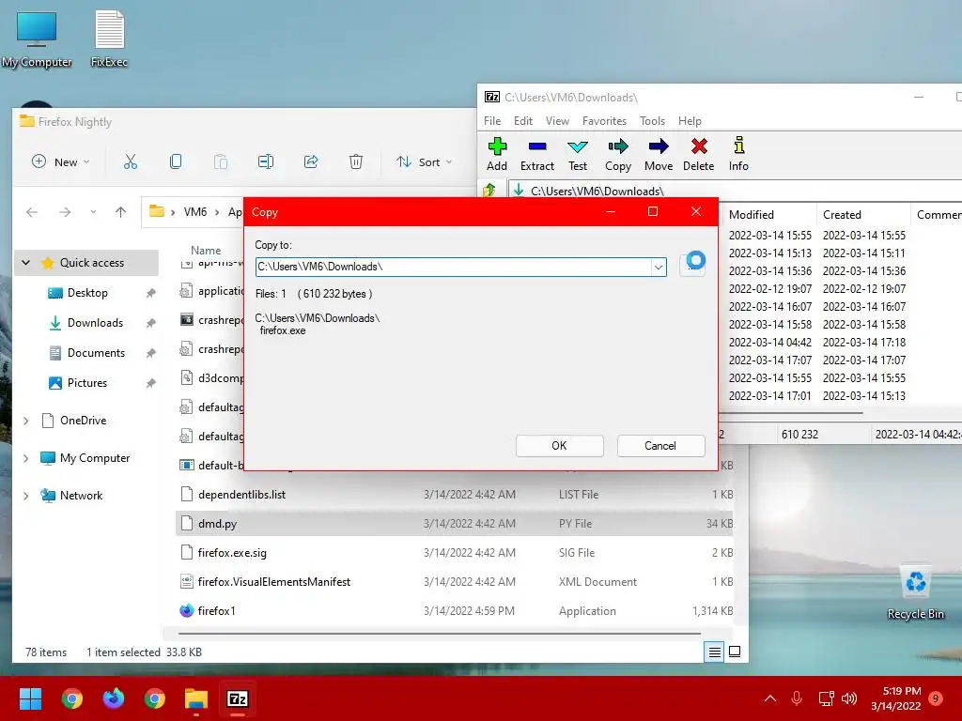Open recent locations dropdown in Explorer
The height and width of the screenshot is (721, 962).
[93, 212]
